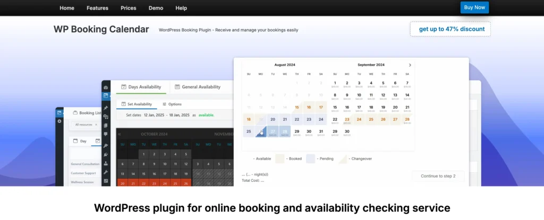The height and width of the screenshot is (220, 544).
Task: Select the active Booking calendar icon in dark sidebar
Action: pyautogui.click(x=106, y=96)
